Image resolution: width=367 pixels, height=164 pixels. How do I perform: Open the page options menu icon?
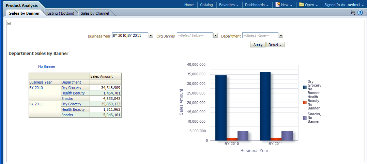[x=353, y=13]
